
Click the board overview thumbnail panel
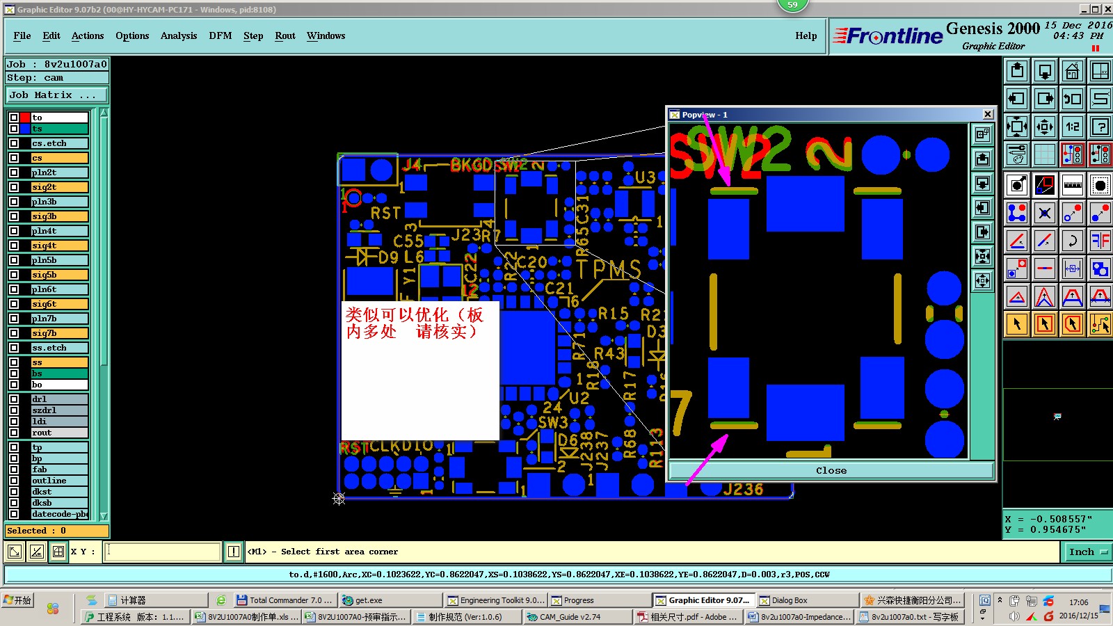[x=1057, y=424]
